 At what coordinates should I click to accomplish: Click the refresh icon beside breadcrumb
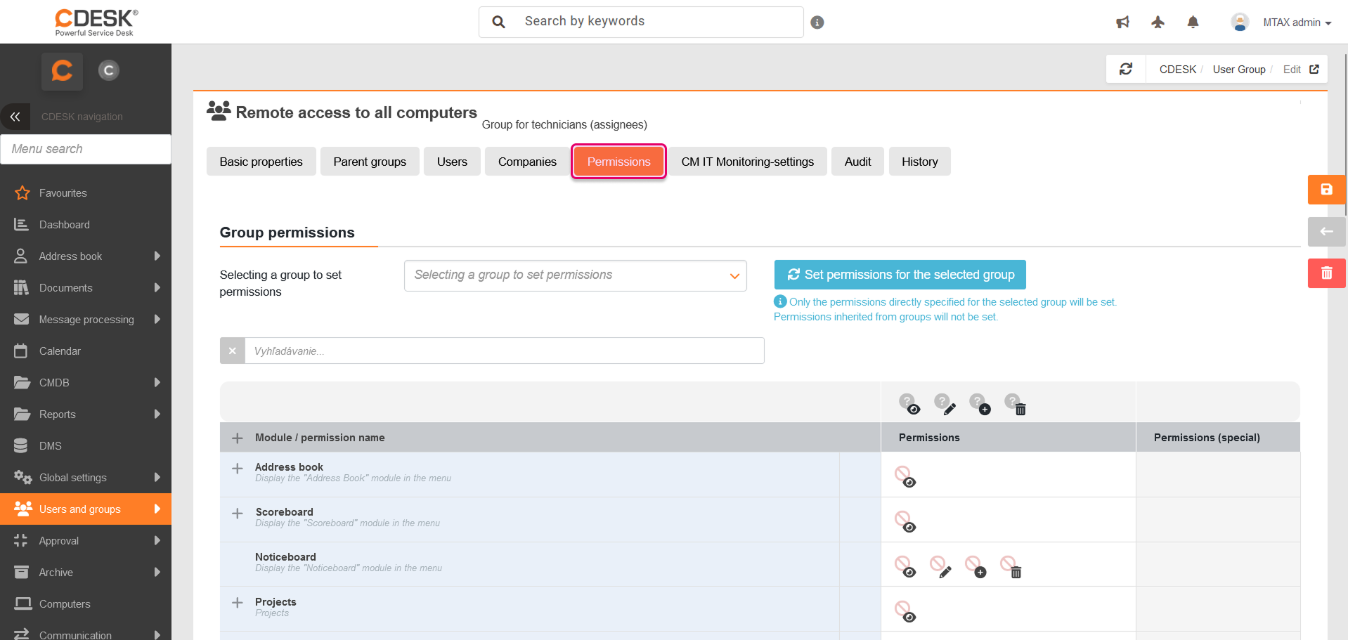coord(1126,69)
